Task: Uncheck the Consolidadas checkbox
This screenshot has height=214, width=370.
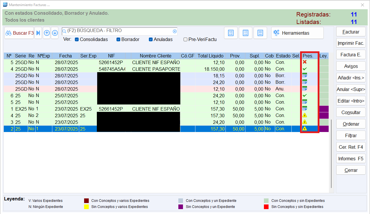Action: (77, 40)
